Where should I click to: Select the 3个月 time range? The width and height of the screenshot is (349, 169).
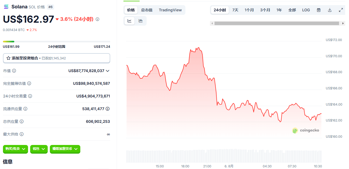[x=265, y=10]
